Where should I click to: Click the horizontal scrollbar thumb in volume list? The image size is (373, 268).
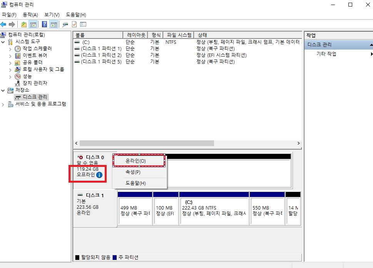pos(147,143)
